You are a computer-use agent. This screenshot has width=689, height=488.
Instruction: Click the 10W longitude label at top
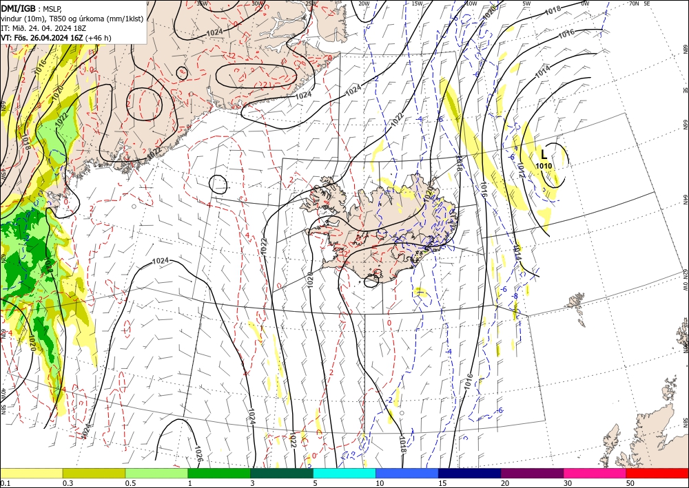pos(471,3)
